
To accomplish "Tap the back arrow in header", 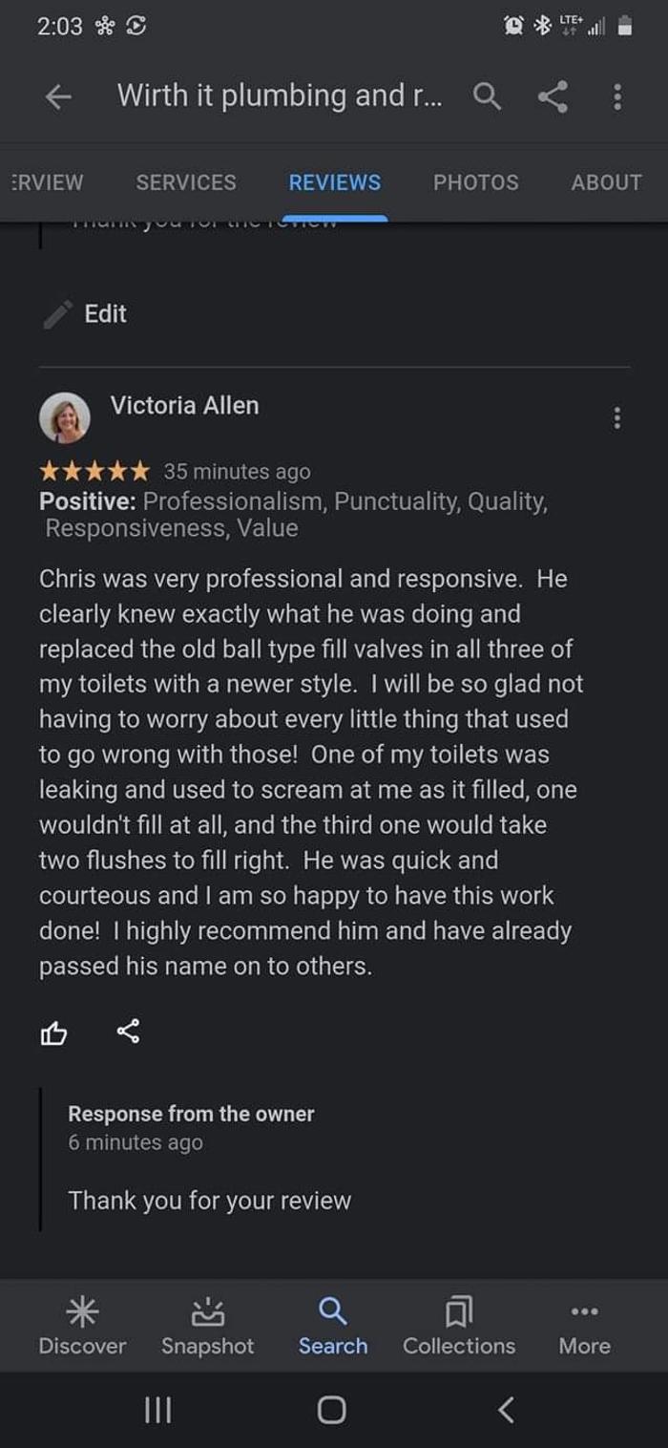I will (x=59, y=96).
